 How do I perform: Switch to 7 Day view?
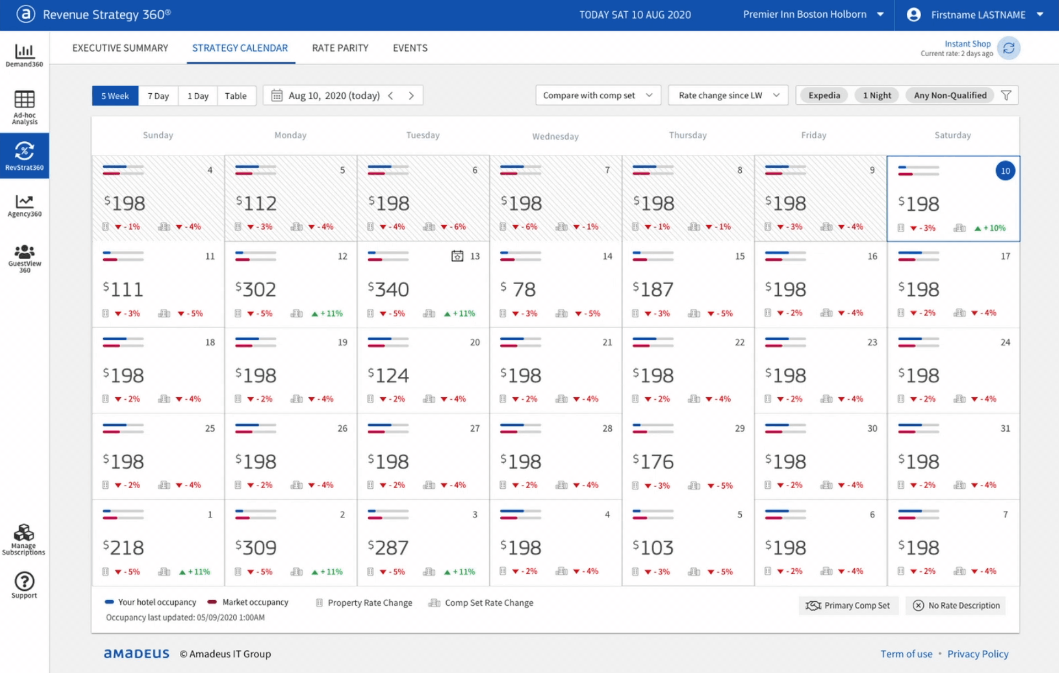pos(158,96)
